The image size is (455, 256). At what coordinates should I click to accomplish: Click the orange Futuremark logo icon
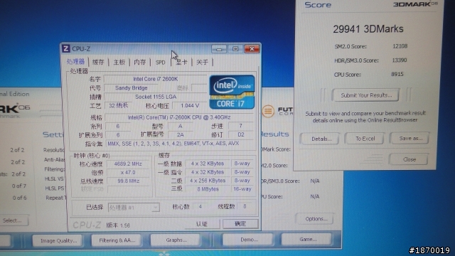268,111
